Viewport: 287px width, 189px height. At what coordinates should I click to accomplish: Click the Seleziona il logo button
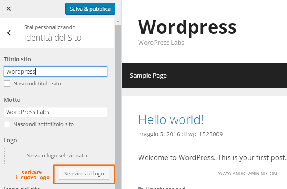coord(84,174)
